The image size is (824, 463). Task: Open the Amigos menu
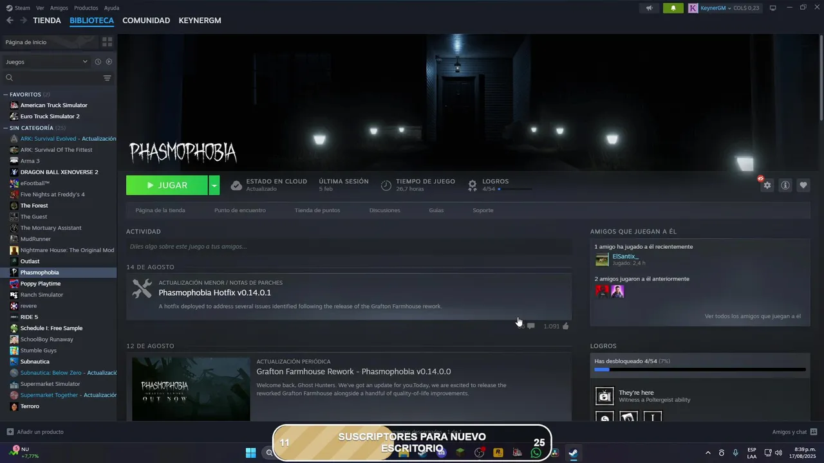click(59, 8)
